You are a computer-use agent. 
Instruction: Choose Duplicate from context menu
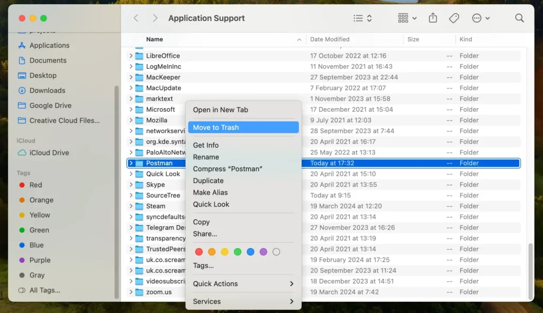click(x=243, y=181)
